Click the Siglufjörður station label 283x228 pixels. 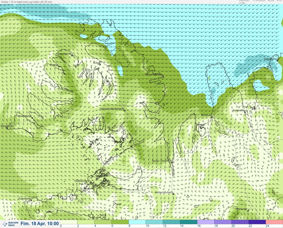(x=270, y=59)
